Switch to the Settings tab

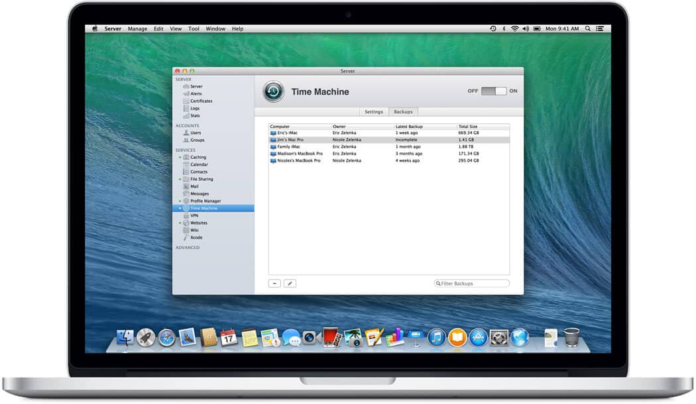pos(374,112)
